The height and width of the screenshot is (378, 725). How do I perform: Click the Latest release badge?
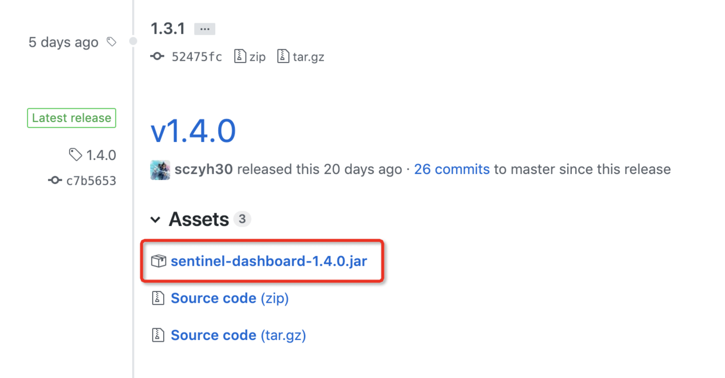click(71, 117)
